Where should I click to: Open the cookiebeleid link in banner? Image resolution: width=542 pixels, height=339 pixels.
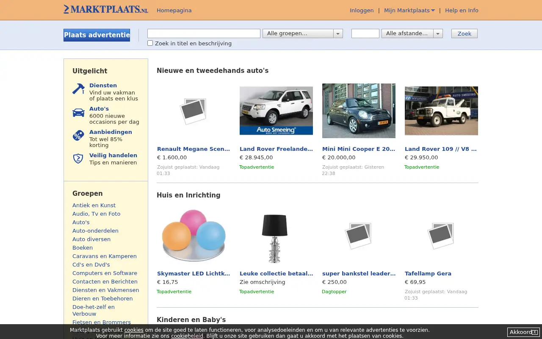(187, 336)
